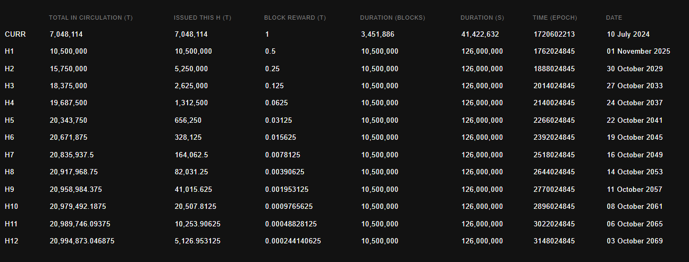Click the Duration (Blocks) column header

(x=392, y=18)
